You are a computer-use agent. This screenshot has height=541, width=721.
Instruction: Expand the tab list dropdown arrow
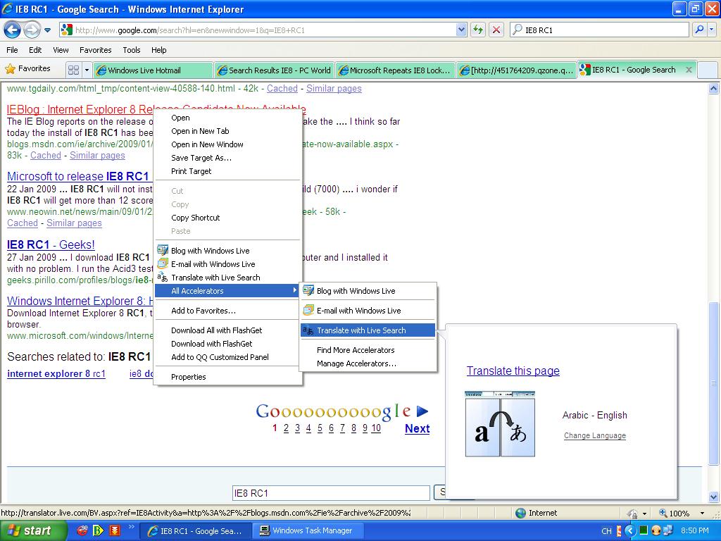tap(87, 70)
